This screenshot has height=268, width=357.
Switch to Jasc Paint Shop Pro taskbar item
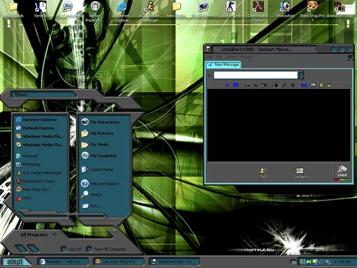(x=119, y=262)
